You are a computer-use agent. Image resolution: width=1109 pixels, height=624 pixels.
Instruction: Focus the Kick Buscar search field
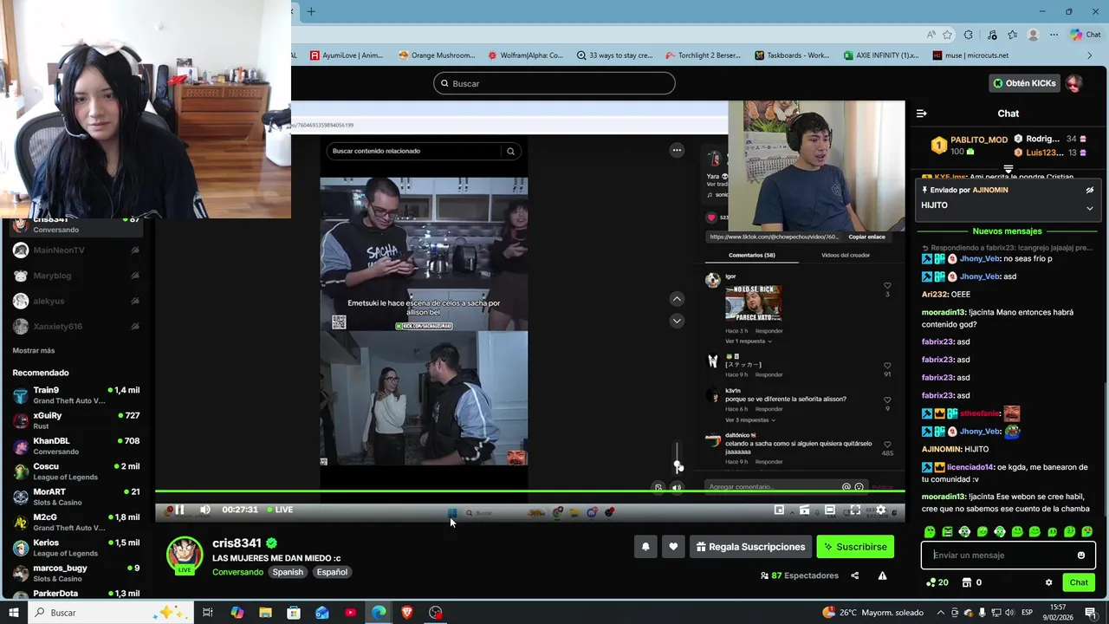click(554, 83)
